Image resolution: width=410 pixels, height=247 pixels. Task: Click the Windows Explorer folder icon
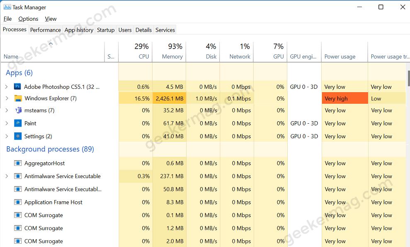(x=17, y=98)
